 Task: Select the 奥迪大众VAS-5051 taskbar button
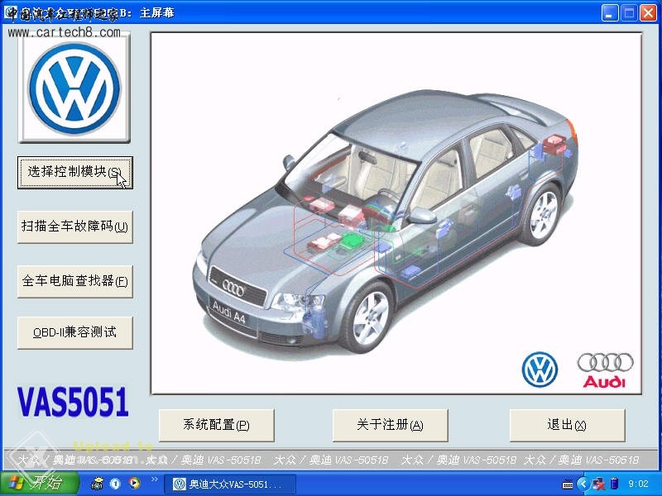click(x=229, y=484)
